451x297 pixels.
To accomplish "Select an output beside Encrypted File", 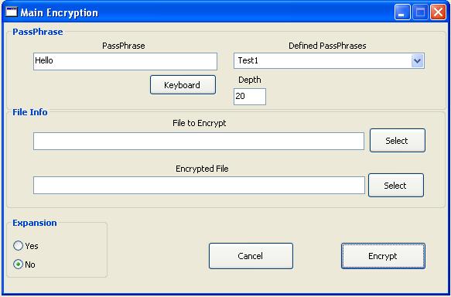I will 396,185.
